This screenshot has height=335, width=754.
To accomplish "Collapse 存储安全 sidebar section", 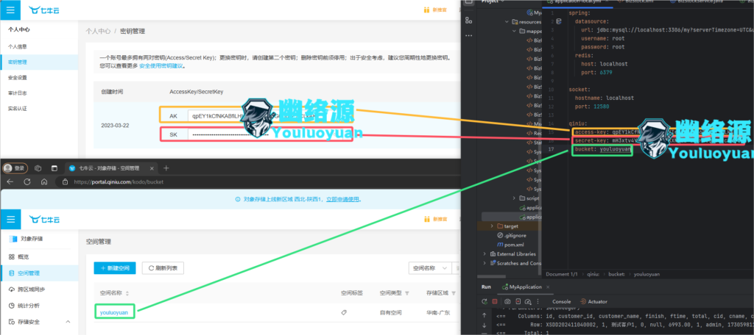I will tap(68, 322).
